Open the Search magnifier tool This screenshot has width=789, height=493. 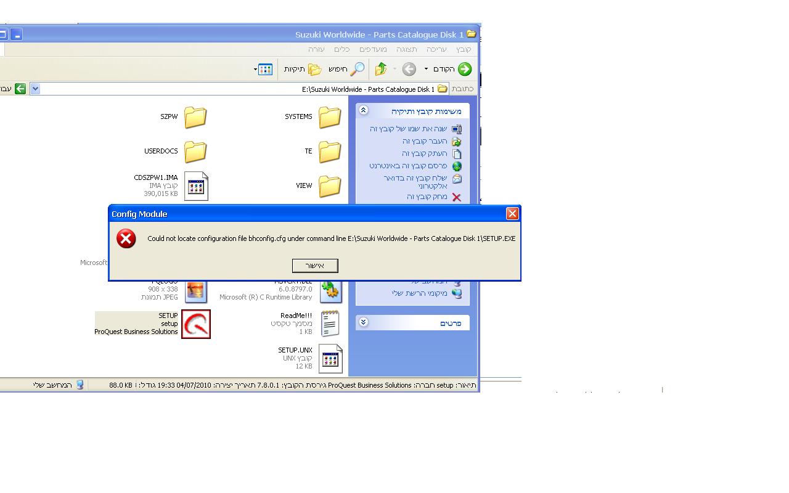coord(357,69)
